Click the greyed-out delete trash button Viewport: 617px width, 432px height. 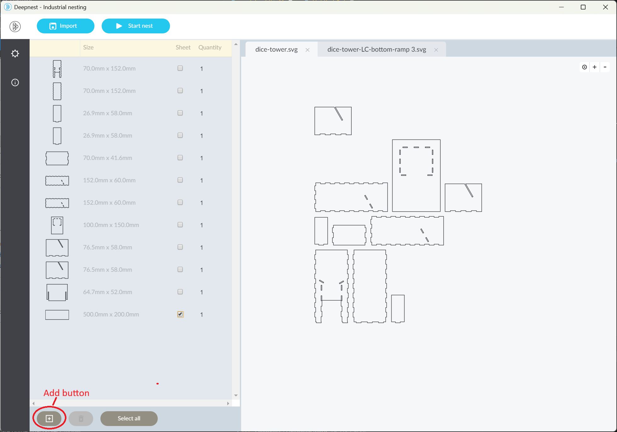point(81,418)
